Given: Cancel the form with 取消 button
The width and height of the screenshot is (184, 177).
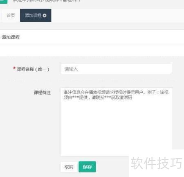Looking at the screenshot, I should pyautogui.click(x=69, y=167).
